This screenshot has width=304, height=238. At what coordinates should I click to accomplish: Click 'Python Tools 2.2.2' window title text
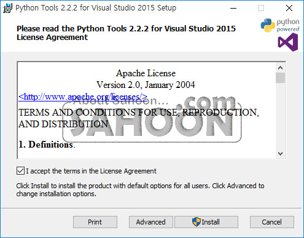pos(96,8)
